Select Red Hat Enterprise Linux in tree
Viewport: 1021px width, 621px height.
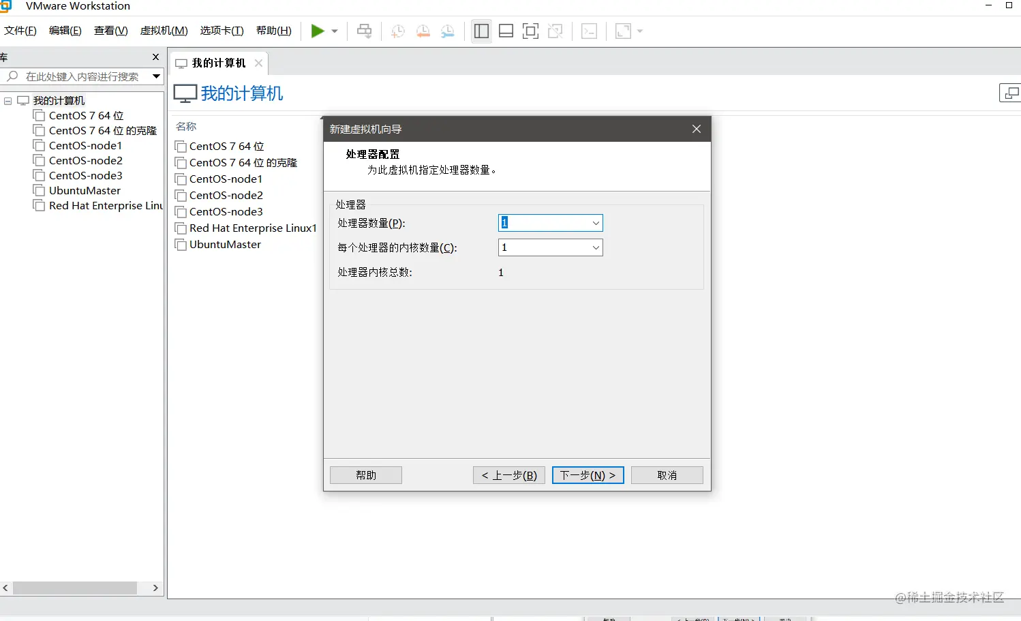pyautogui.click(x=106, y=206)
